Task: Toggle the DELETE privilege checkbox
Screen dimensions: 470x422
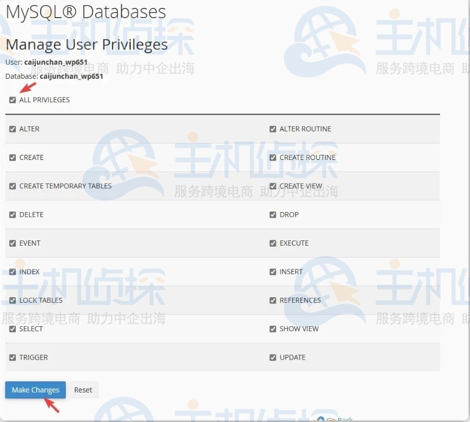Action: (x=12, y=214)
